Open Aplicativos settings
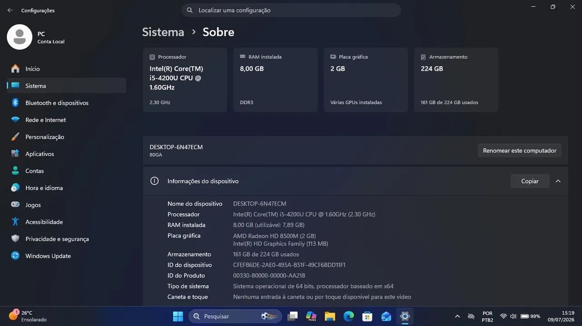This screenshot has height=326, width=582. coord(66,154)
